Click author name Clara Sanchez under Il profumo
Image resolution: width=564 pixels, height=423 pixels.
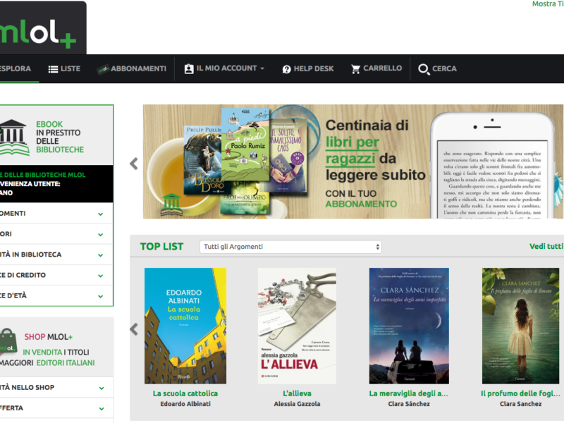[x=520, y=404]
